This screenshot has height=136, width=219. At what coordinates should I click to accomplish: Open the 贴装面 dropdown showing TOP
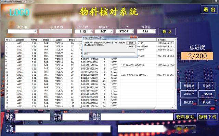click(x=112, y=31)
